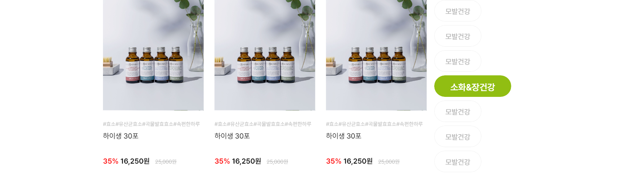Click the first product's crossed-out 25,000원 price
The image size is (638, 174).
click(x=166, y=162)
